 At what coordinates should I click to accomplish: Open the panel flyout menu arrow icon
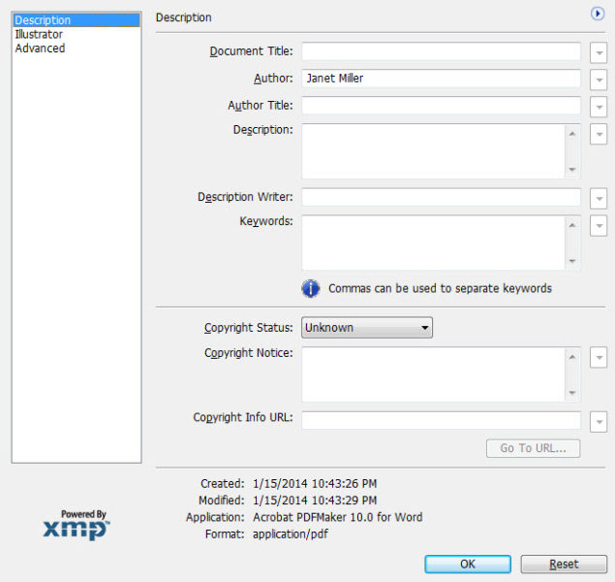pyautogui.click(x=598, y=14)
